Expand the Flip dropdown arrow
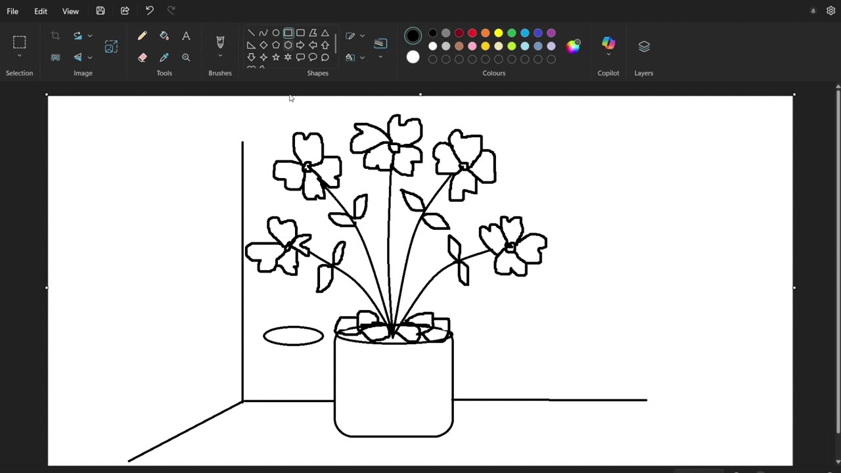 [x=90, y=57]
